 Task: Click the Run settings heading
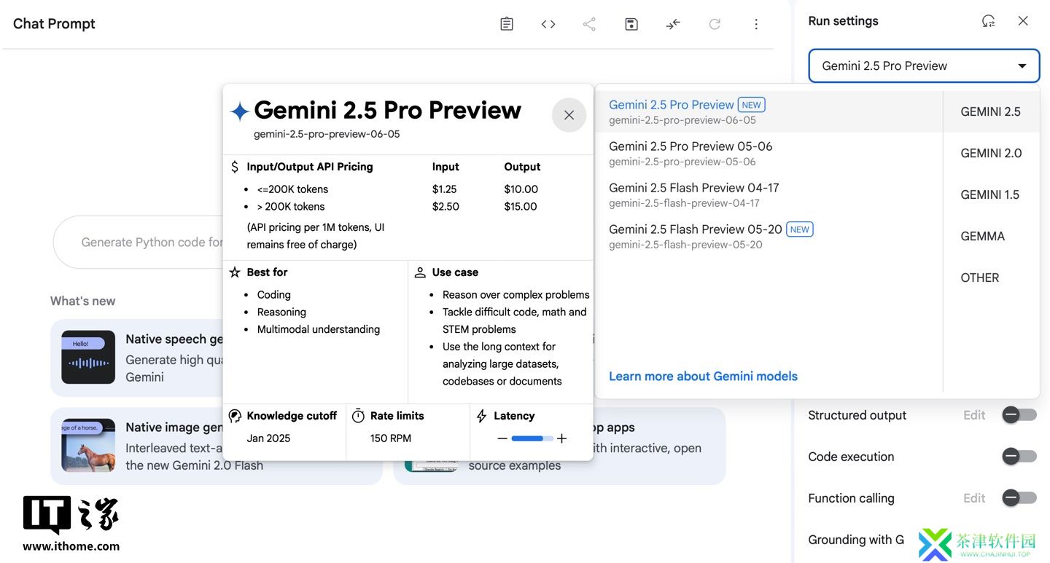tap(844, 21)
